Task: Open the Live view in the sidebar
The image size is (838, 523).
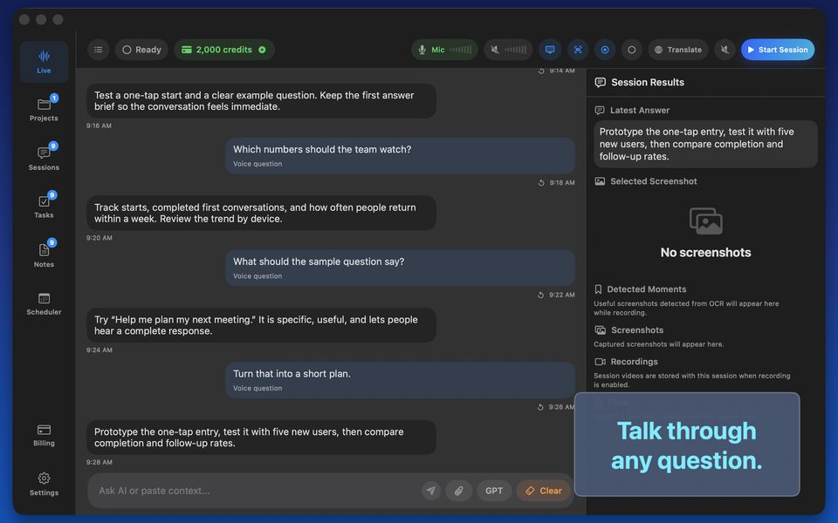Action: click(44, 62)
